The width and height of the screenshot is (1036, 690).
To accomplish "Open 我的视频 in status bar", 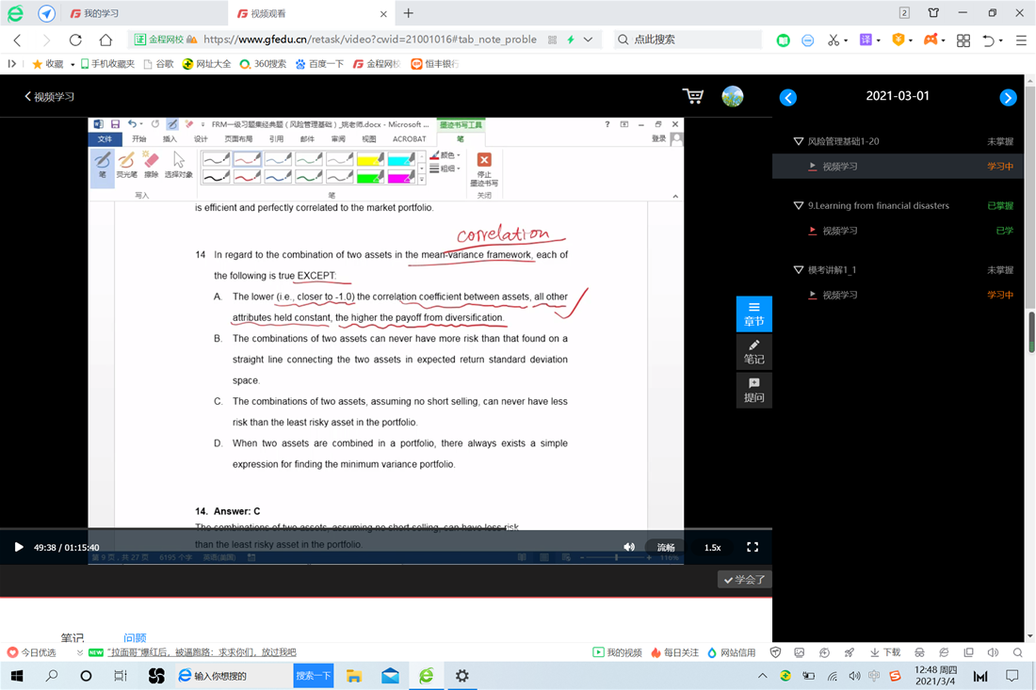I will 617,652.
